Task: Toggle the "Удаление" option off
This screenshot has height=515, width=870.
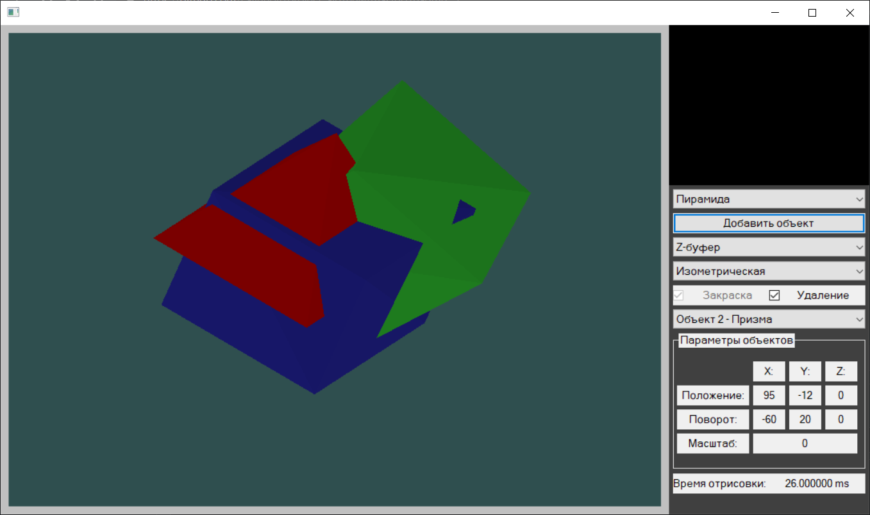Action: click(x=774, y=295)
